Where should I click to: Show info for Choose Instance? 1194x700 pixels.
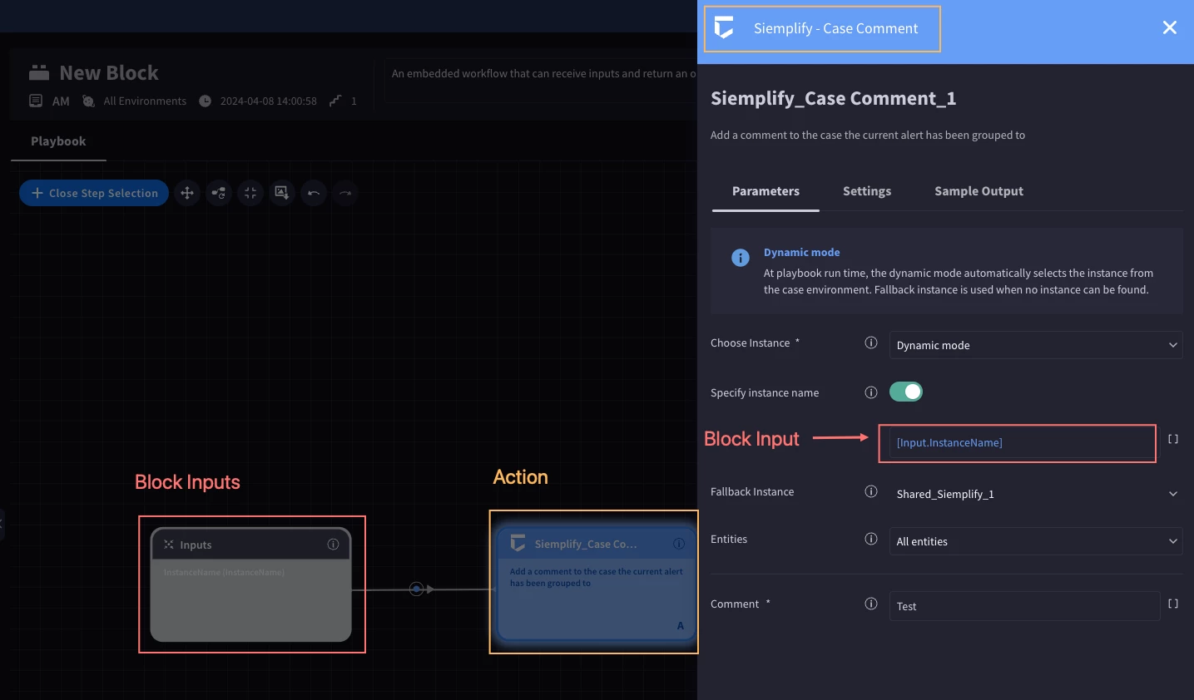click(x=871, y=343)
